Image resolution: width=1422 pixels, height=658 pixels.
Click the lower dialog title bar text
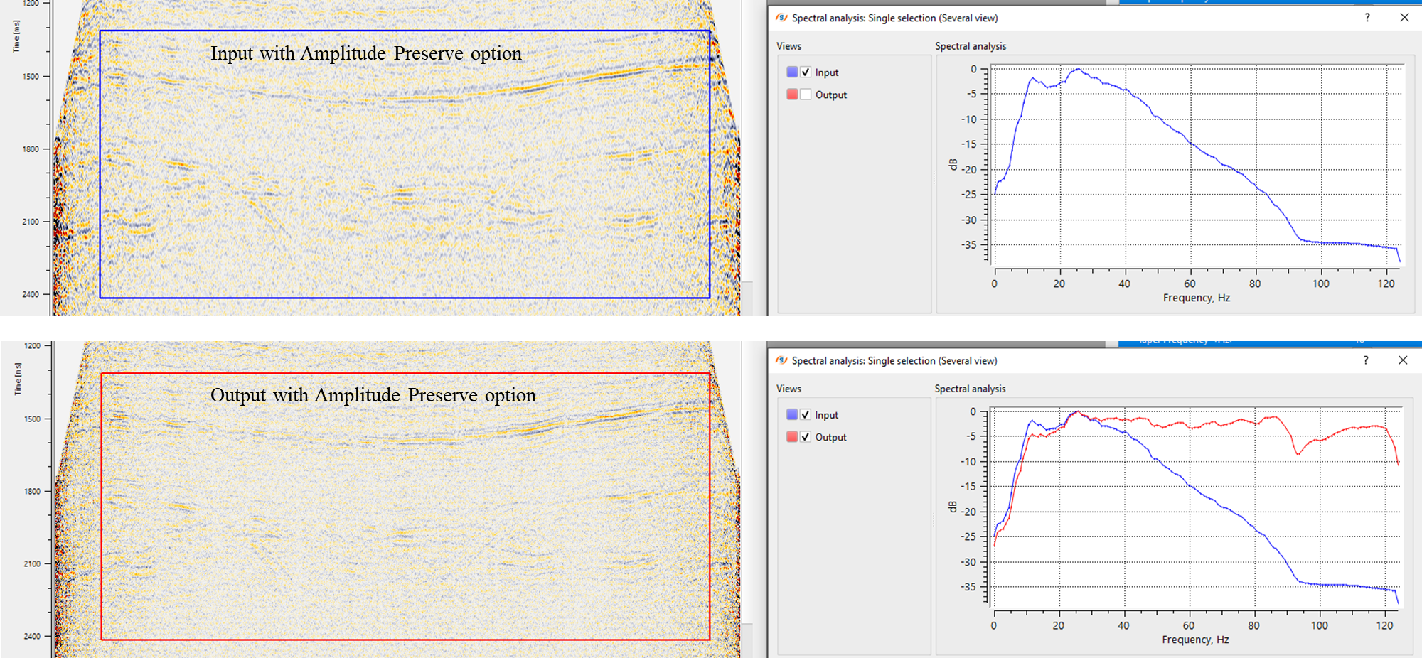pos(894,360)
